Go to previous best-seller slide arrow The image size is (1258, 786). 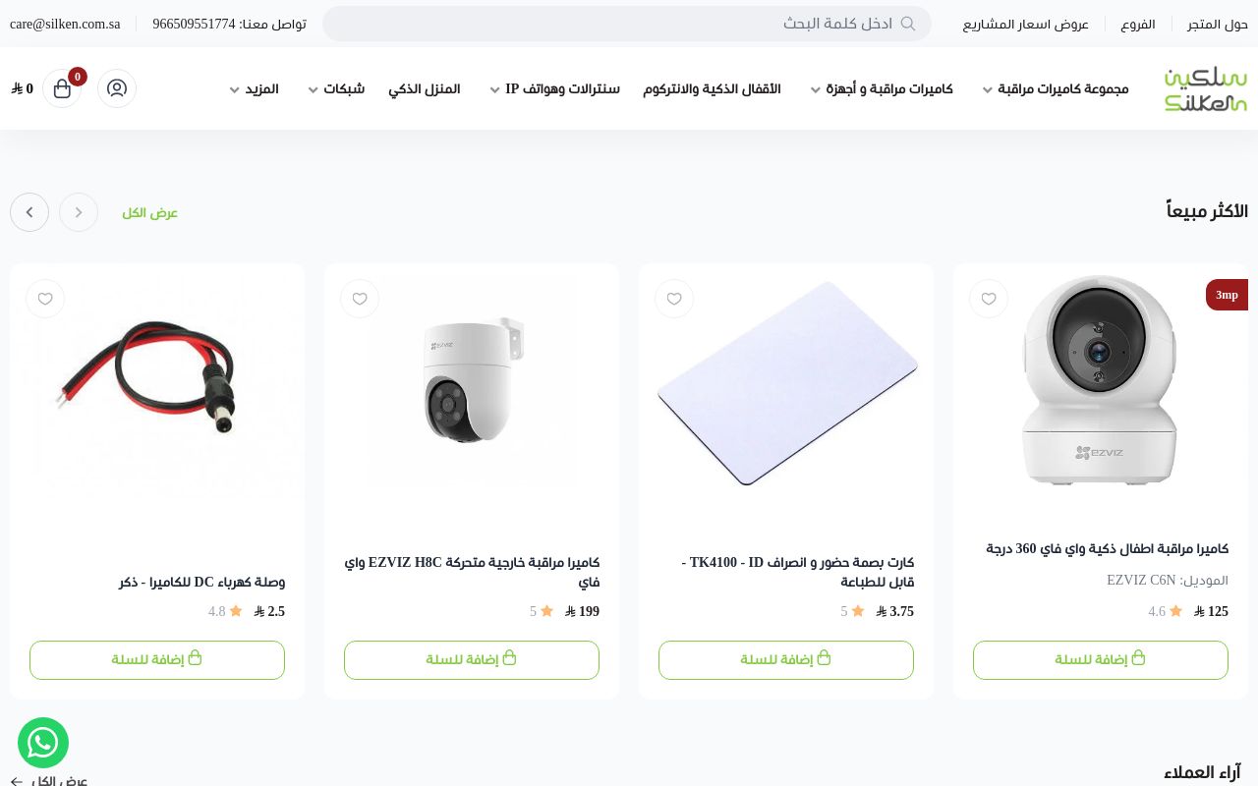point(79,212)
